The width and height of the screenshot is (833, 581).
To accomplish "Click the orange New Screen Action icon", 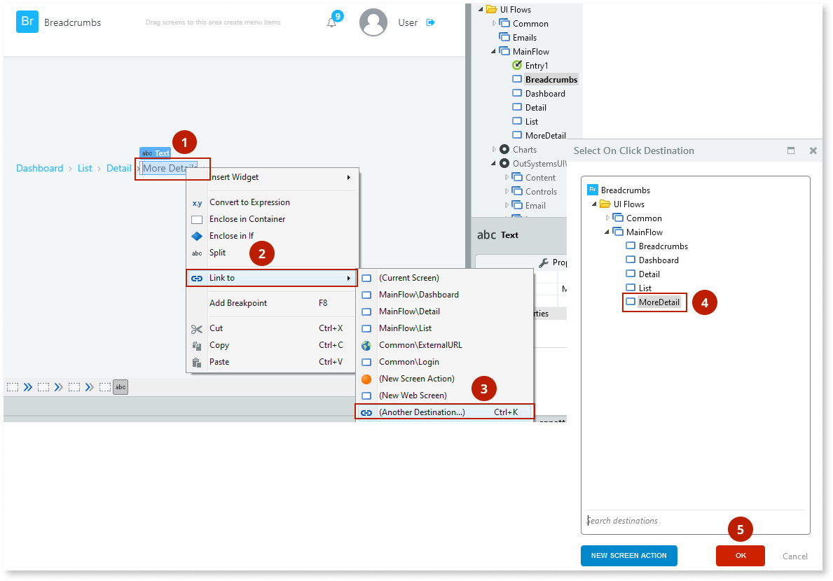I will (367, 378).
